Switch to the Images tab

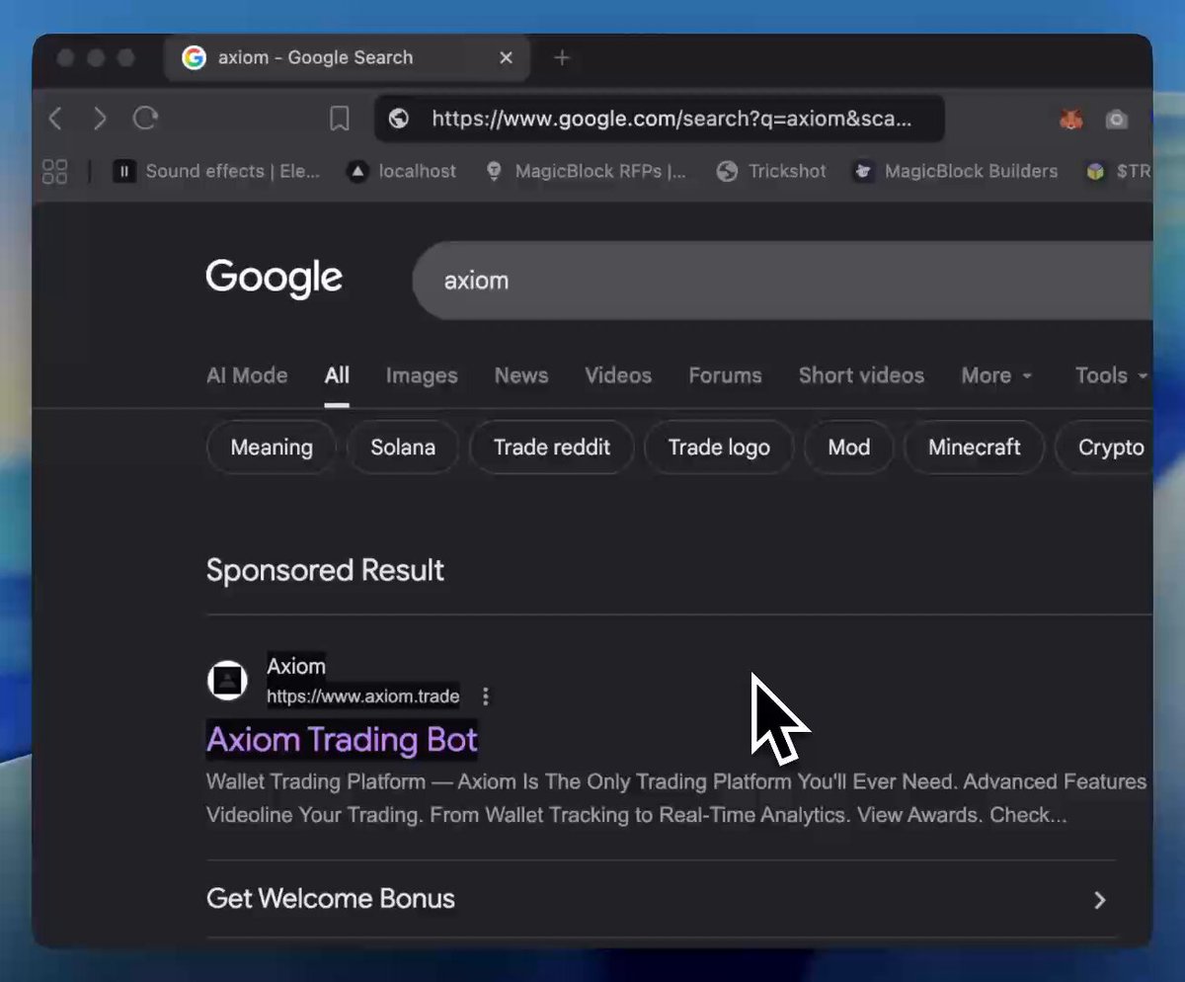tap(422, 375)
